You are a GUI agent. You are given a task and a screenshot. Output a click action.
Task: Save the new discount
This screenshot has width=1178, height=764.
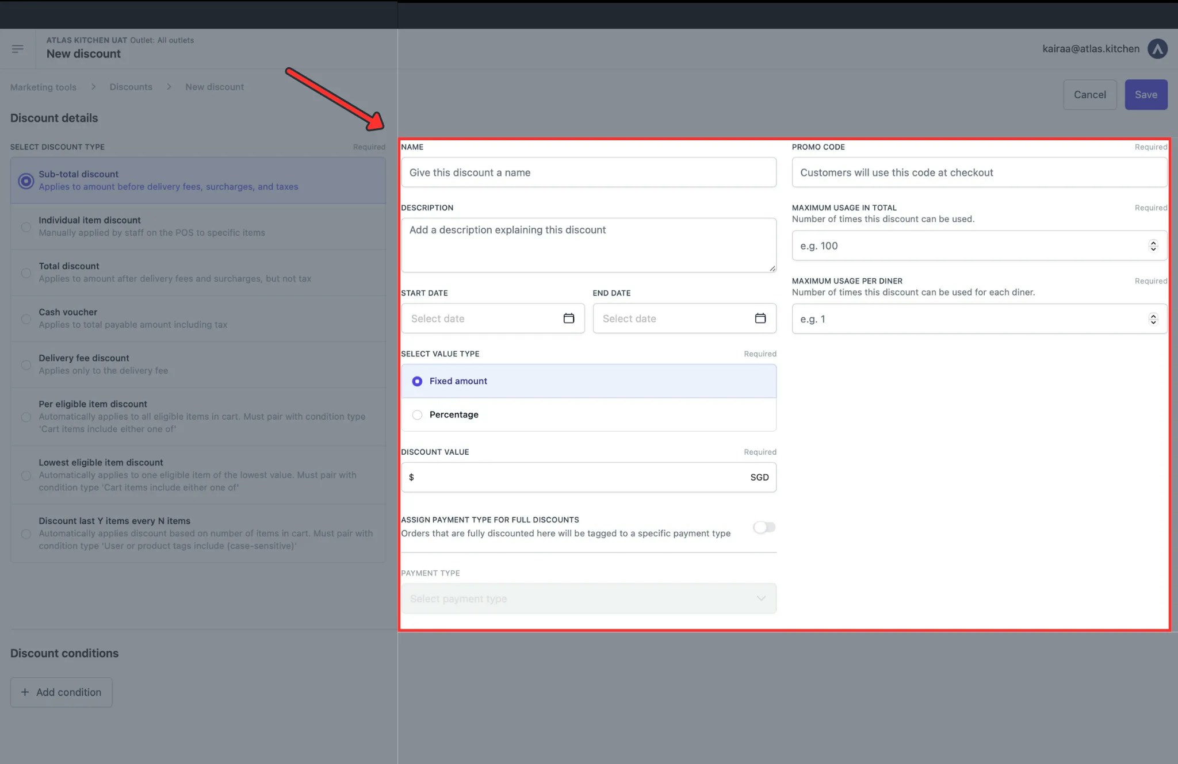1145,94
